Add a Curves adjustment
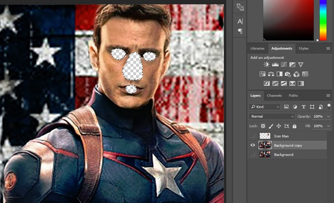This screenshot has height=203, width=334. point(284,64)
